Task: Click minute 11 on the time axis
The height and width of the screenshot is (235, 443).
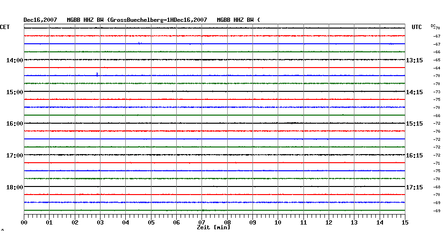Action: (x=303, y=223)
